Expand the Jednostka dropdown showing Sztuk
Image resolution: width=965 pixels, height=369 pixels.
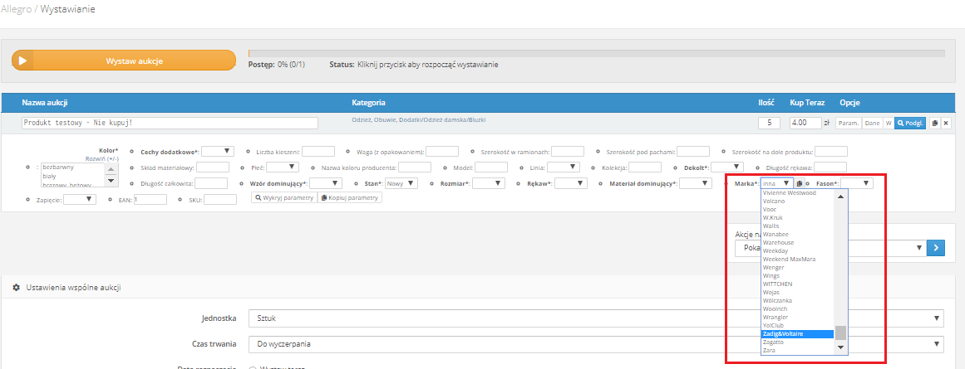(597, 318)
